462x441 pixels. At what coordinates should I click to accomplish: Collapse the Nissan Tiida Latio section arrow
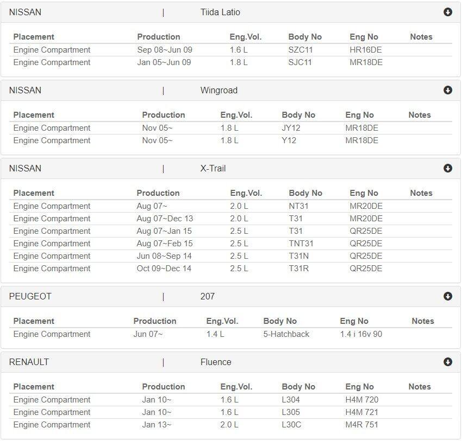[447, 12]
